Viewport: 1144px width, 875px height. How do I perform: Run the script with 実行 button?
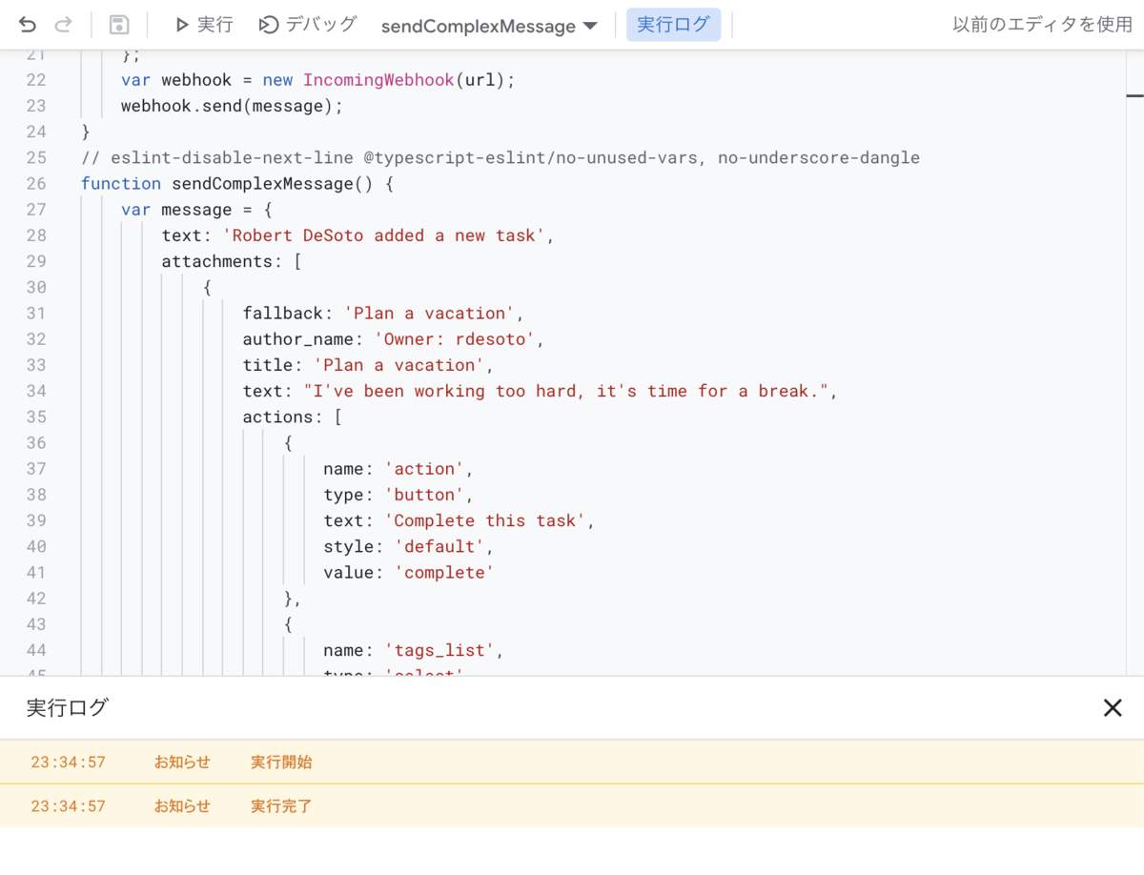click(204, 25)
